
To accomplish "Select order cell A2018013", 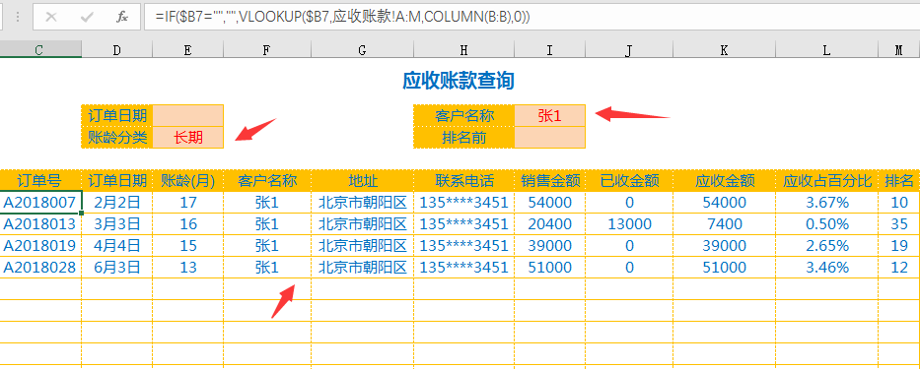I will coord(40,223).
